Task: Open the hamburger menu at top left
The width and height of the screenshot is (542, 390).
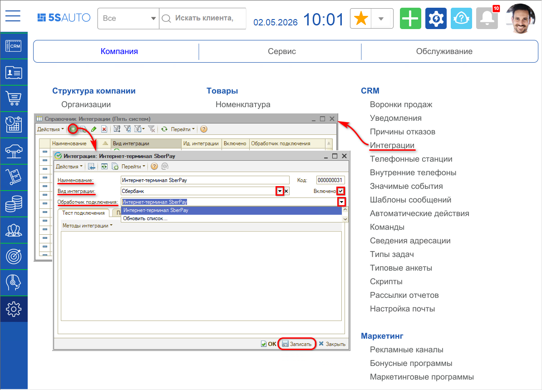Action: (13, 16)
